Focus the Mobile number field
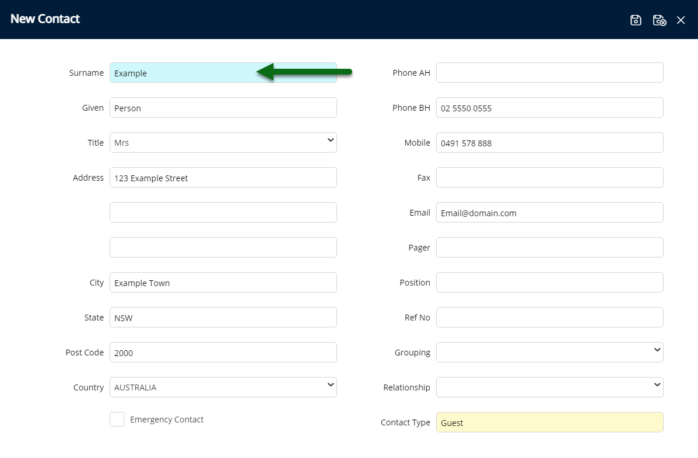 pos(549,143)
